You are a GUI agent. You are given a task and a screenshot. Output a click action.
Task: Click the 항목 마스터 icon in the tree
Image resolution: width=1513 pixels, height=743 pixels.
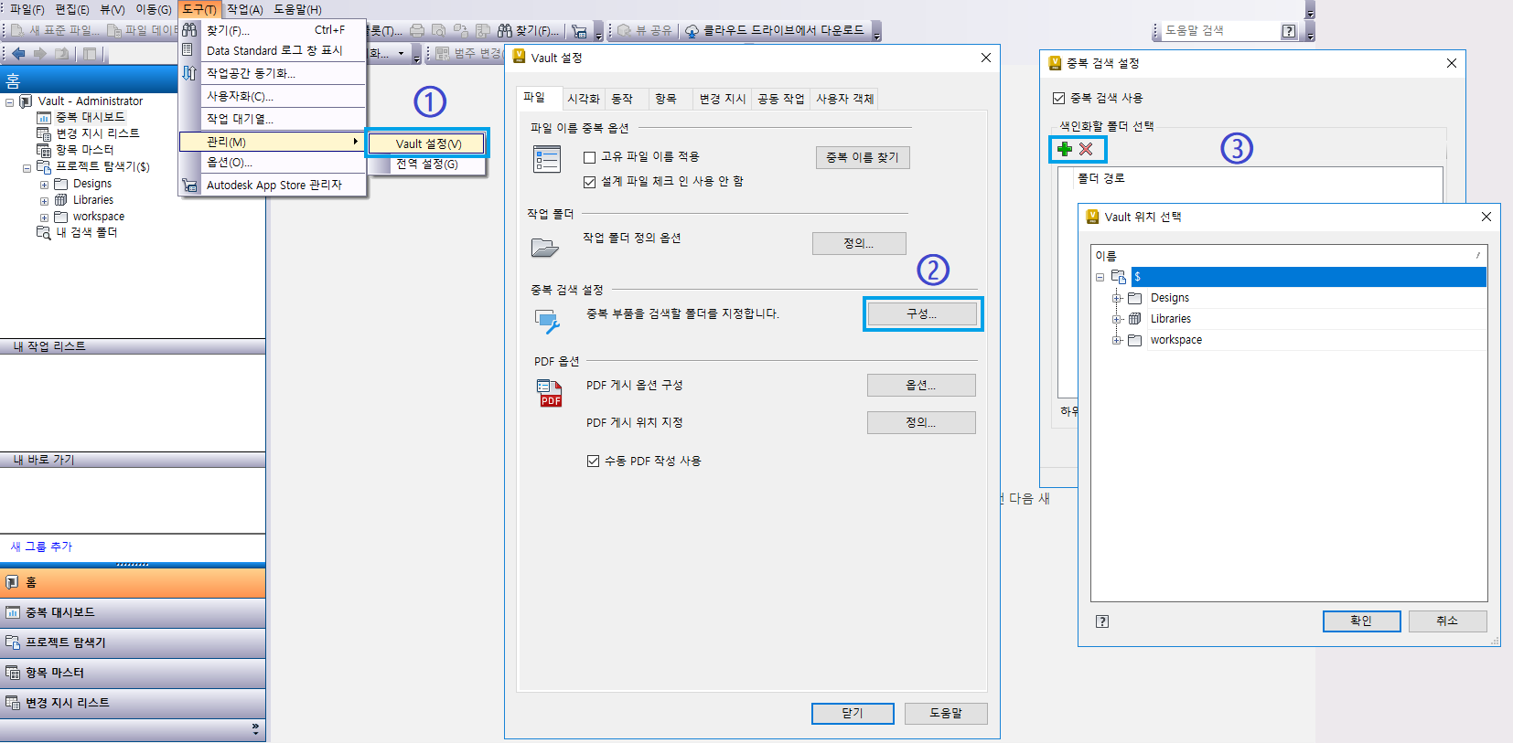[x=44, y=150]
